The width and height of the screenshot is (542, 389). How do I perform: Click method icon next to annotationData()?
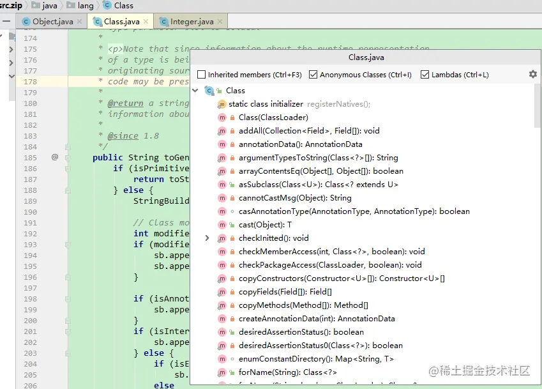click(222, 144)
